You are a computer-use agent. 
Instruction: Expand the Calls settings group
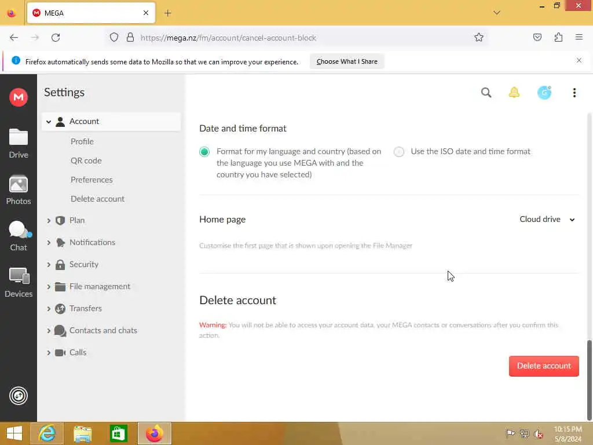(x=49, y=353)
